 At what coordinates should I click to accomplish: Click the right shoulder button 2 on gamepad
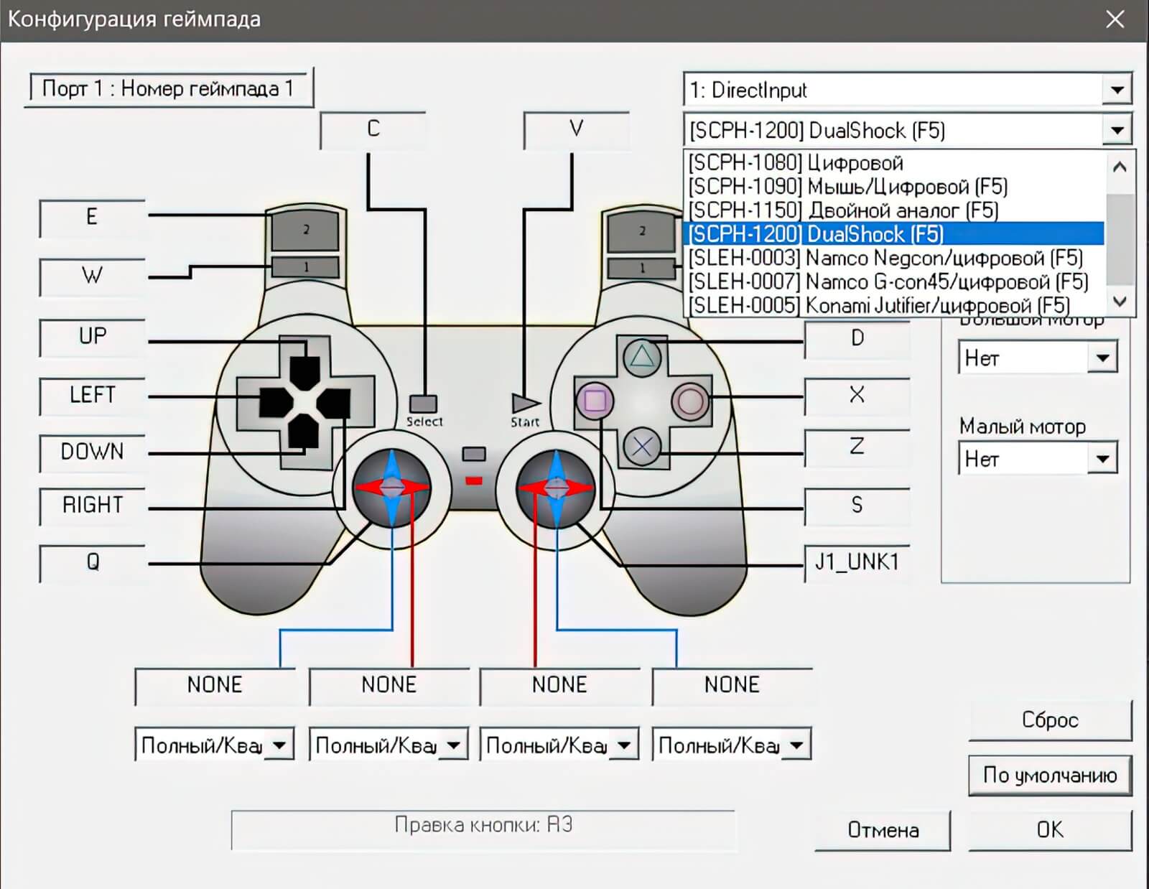tap(641, 231)
